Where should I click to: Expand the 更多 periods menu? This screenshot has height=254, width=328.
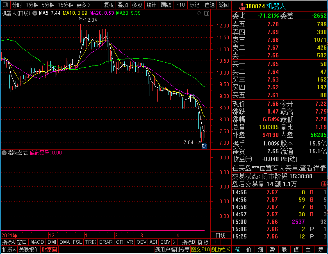83,5
